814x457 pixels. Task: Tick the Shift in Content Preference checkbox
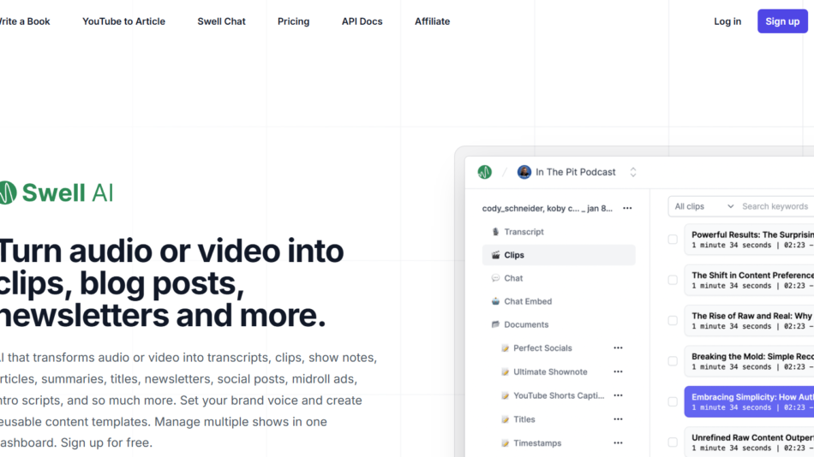click(x=673, y=280)
